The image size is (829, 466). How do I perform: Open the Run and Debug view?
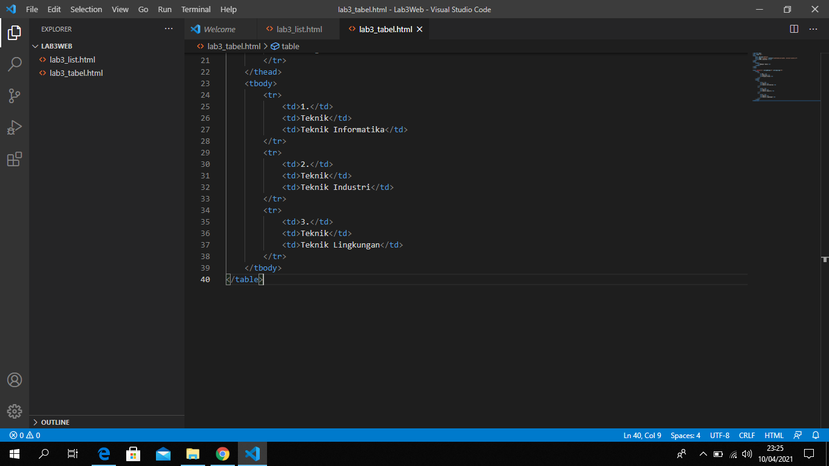[15, 127]
